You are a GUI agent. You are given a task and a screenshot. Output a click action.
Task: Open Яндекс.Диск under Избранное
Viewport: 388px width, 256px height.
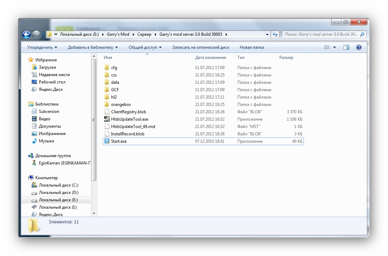click(51, 89)
